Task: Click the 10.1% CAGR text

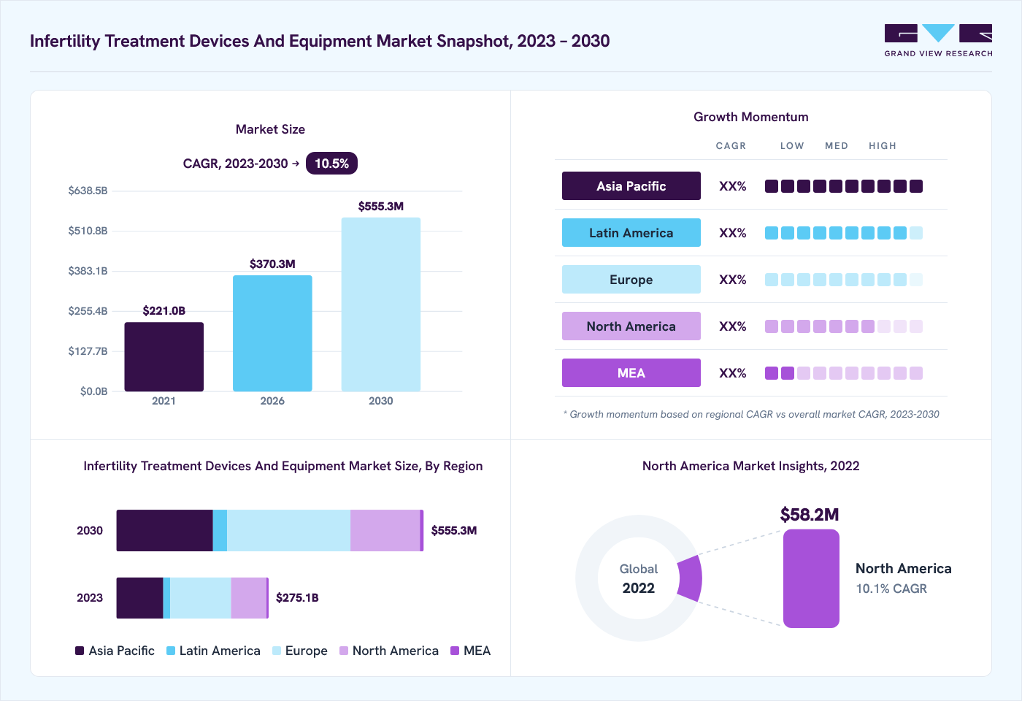Action: [x=891, y=589]
